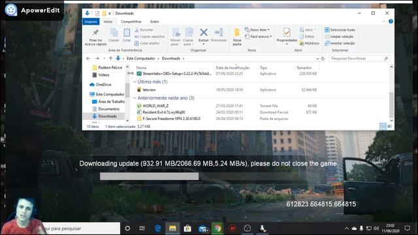The image size is (418, 235).
Task: Collapse the Anteriormente neste ano group
Action: pyautogui.click(x=135, y=98)
